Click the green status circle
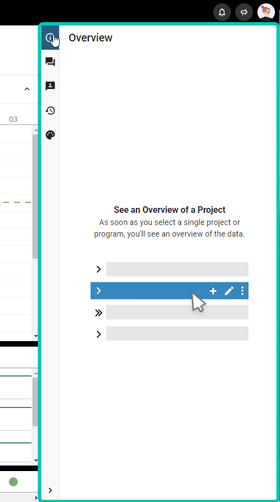The image size is (280, 502). click(13, 482)
